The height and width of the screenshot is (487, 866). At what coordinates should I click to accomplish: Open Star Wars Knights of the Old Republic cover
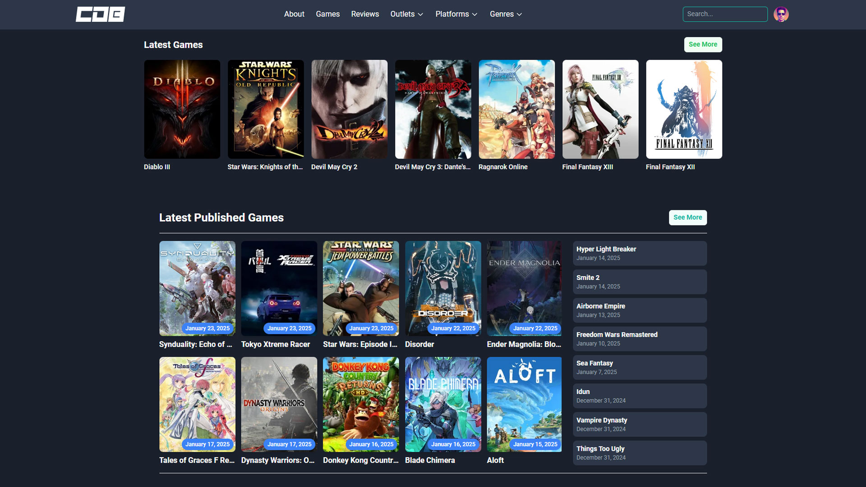click(x=266, y=109)
